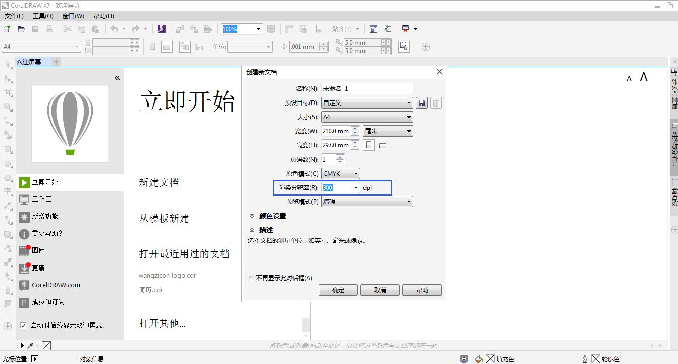Select the Pick tool in toolbox
678x364 pixels.
tap(8, 64)
